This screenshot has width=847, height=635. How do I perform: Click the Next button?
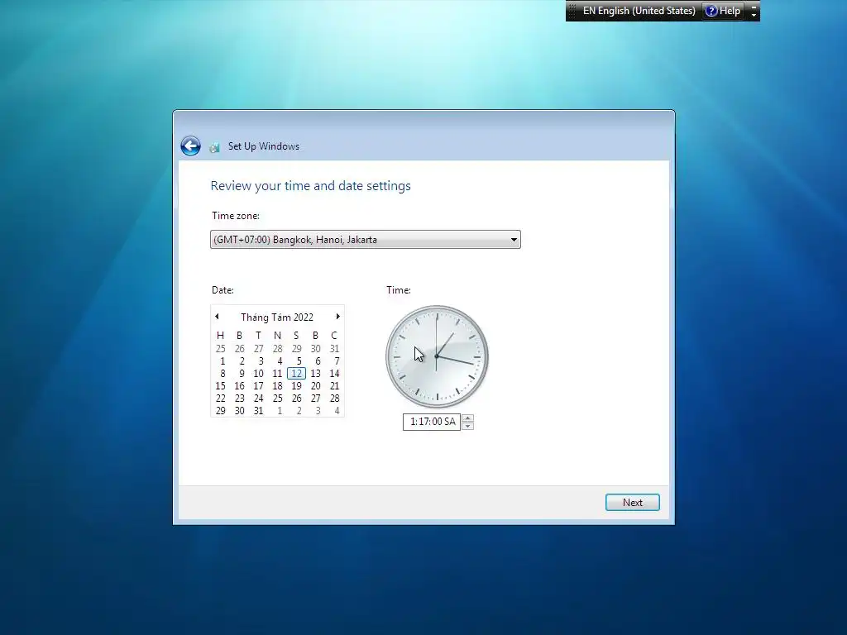point(632,502)
